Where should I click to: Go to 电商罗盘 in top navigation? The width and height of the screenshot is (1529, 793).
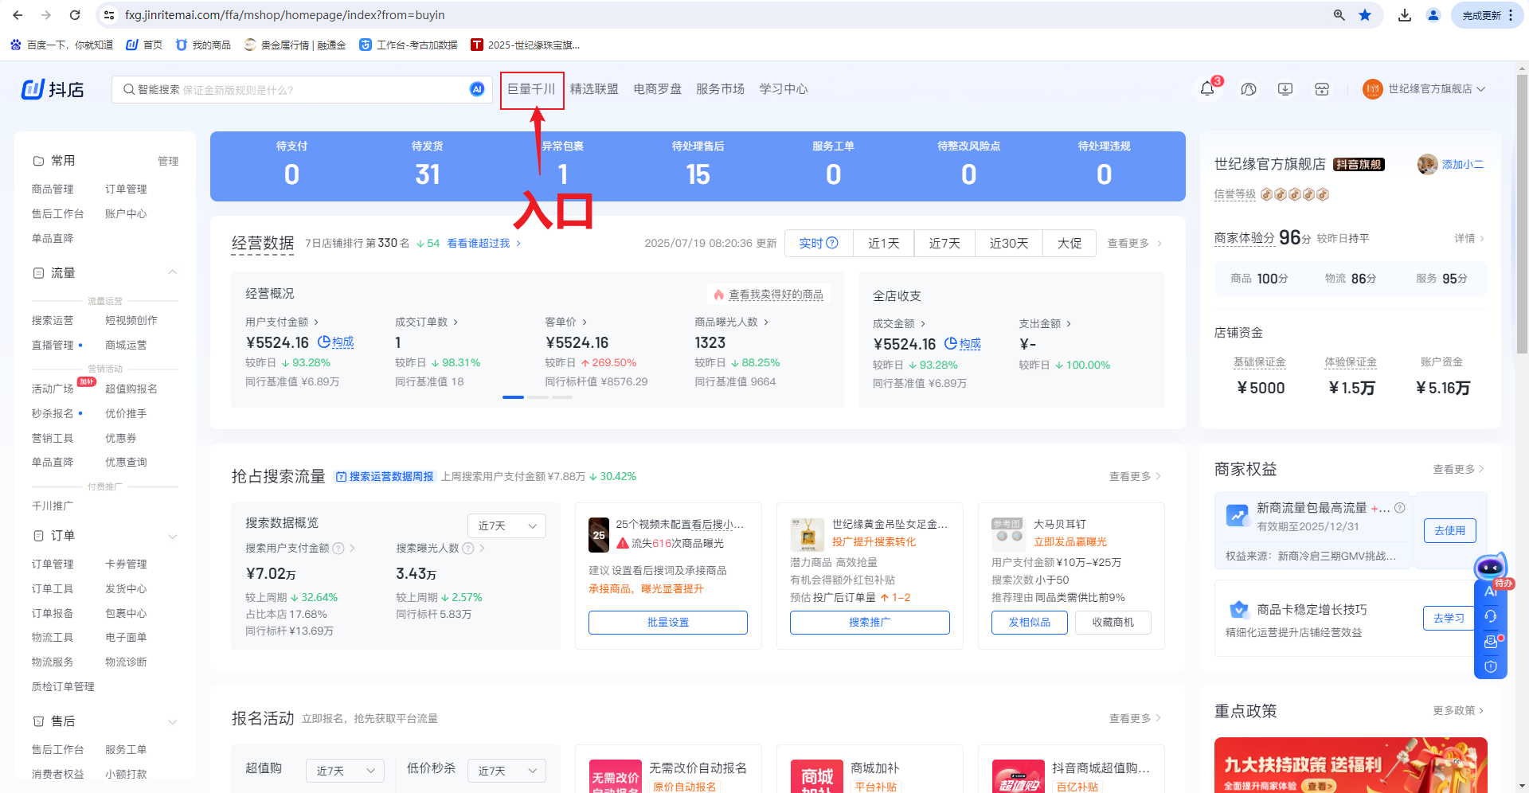pyautogui.click(x=657, y=89)
